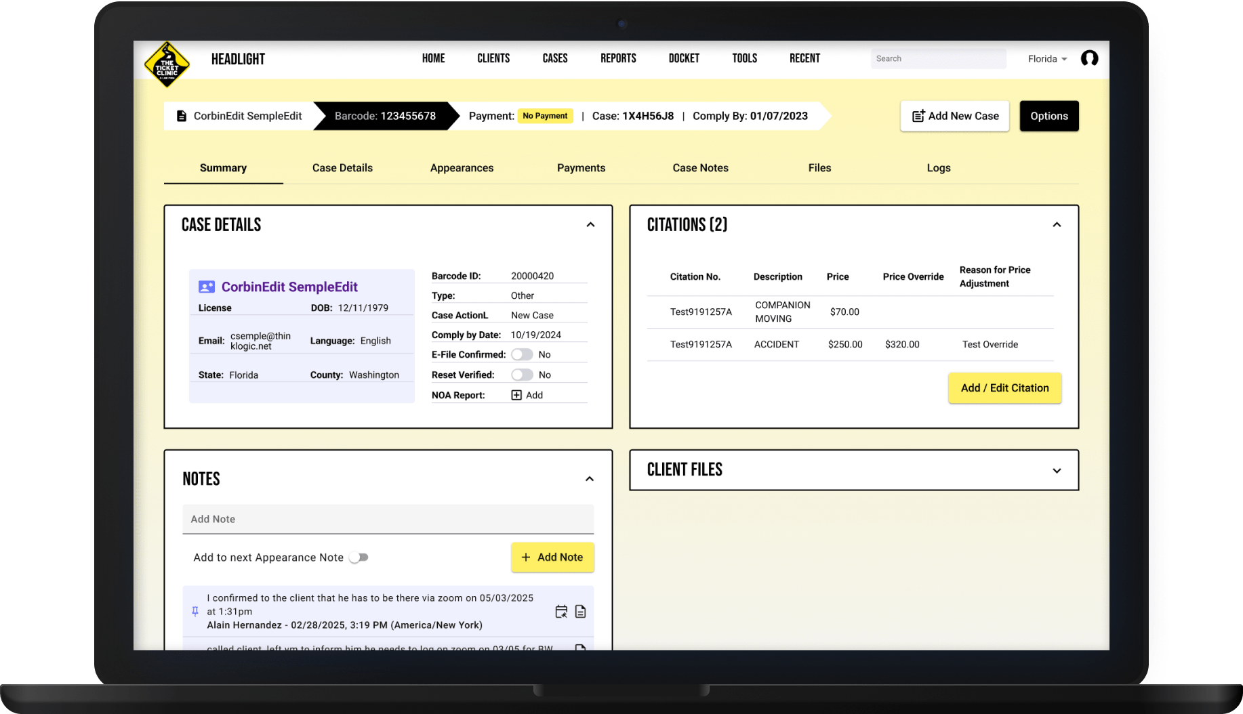Click the $70.00 price cell
The image size is (1243, 714).
point(844,312)
